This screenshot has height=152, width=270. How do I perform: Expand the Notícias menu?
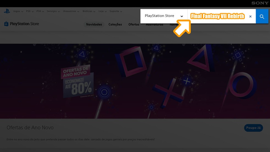(89, 11)
